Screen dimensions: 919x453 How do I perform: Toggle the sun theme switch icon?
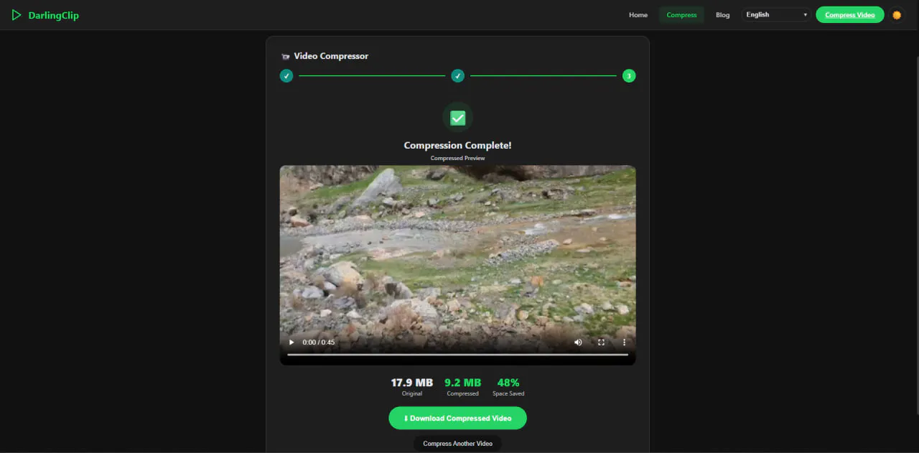click(x=896, y=15)
